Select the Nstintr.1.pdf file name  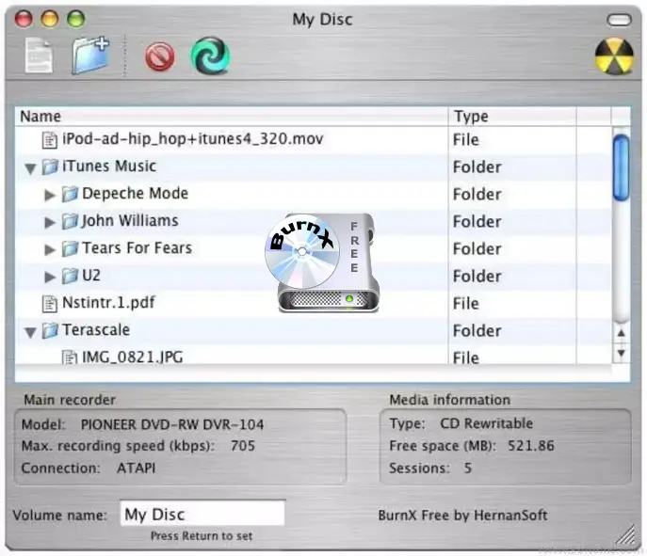point(108,303)
